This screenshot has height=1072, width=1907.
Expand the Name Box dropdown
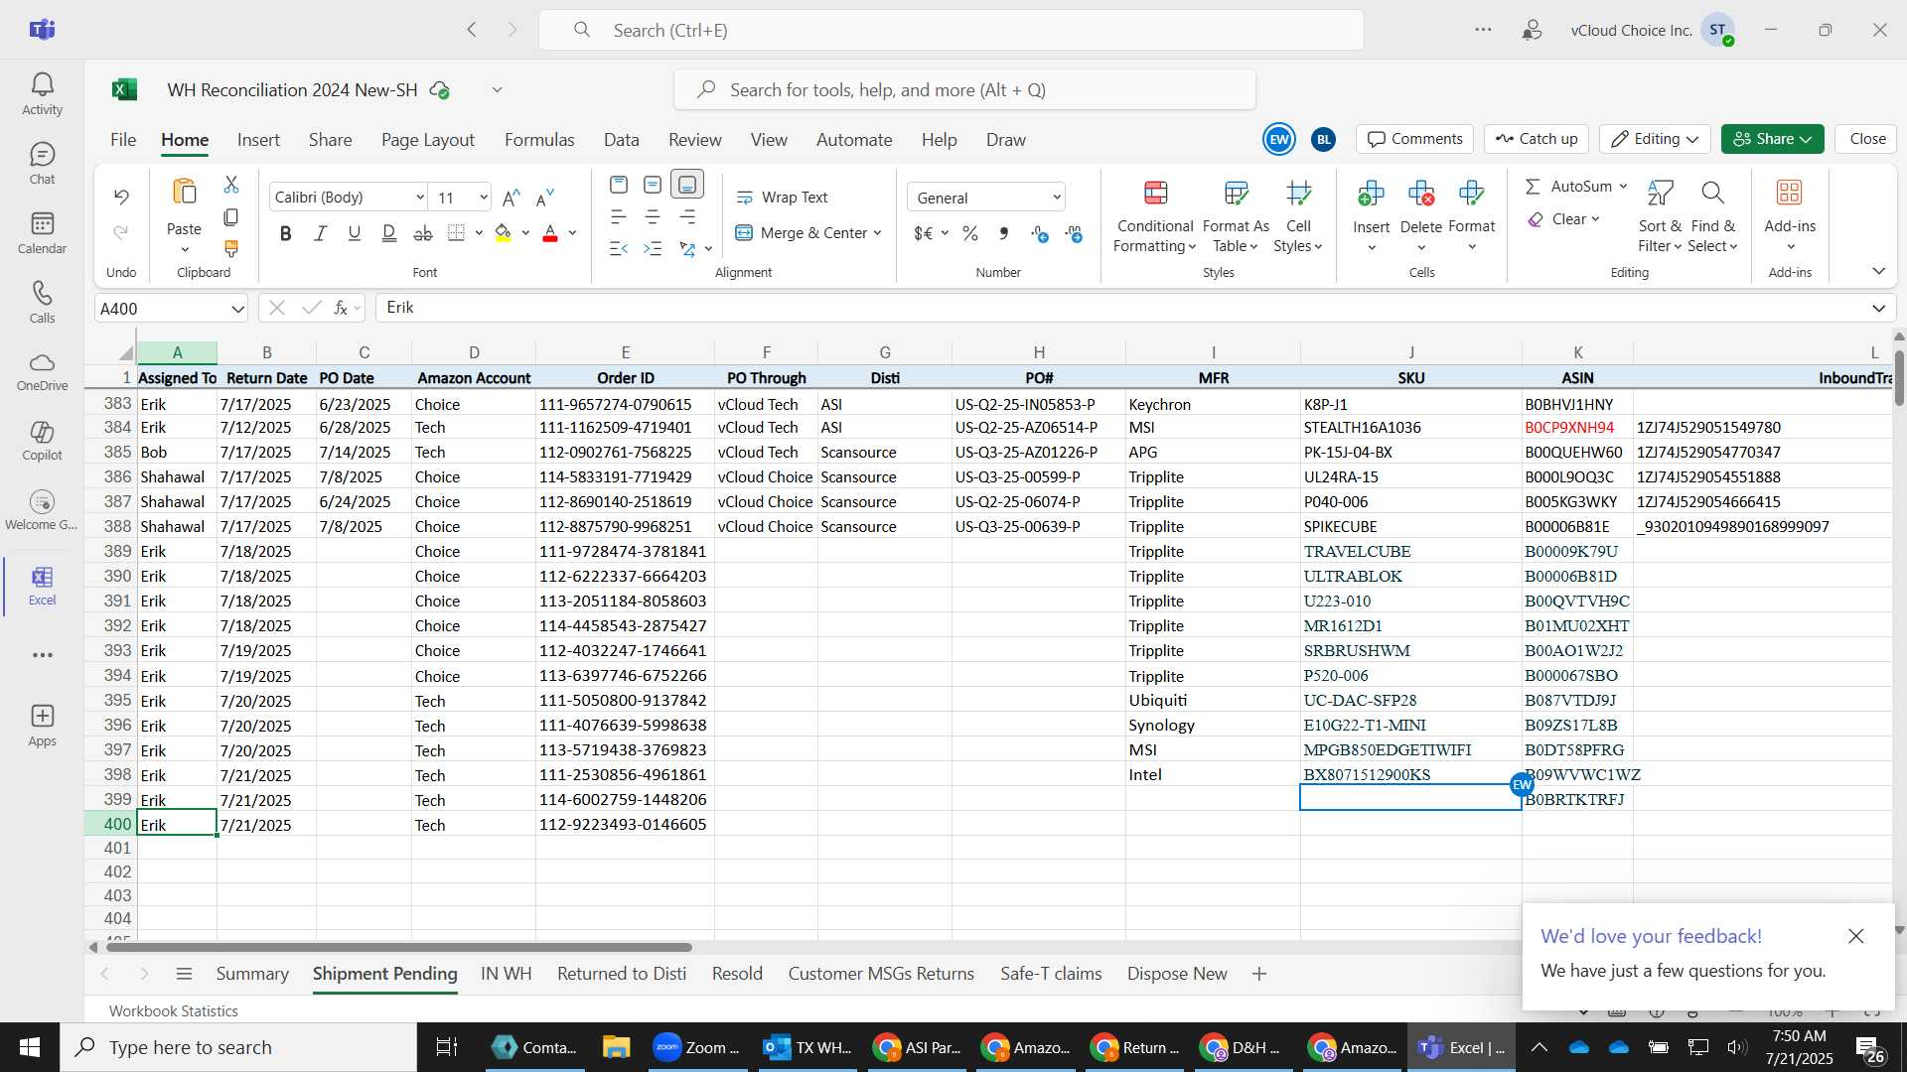coord(237,309)
